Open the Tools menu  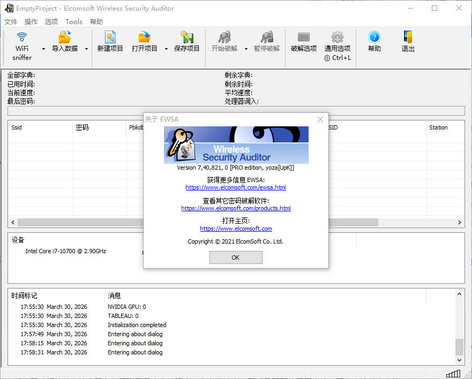point(74,21)
